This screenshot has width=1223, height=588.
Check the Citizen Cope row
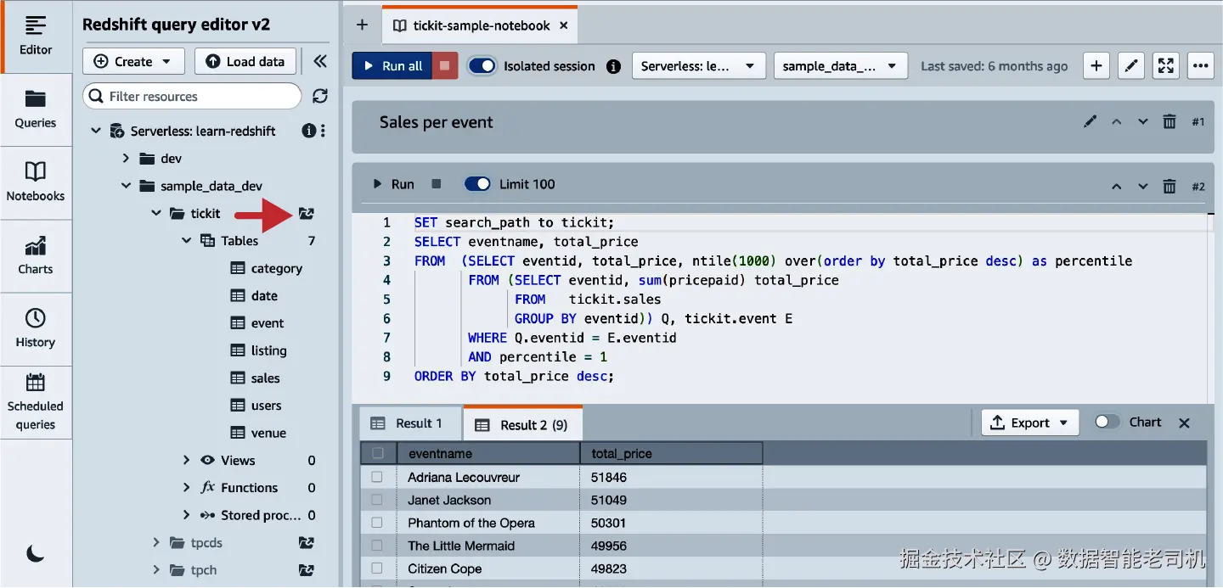click(377, 568)
